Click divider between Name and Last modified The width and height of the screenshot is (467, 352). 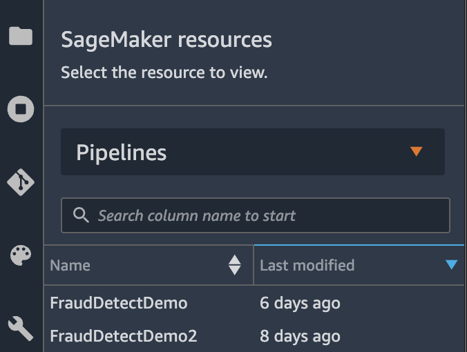pyautogui.click(x=254, y=265)
